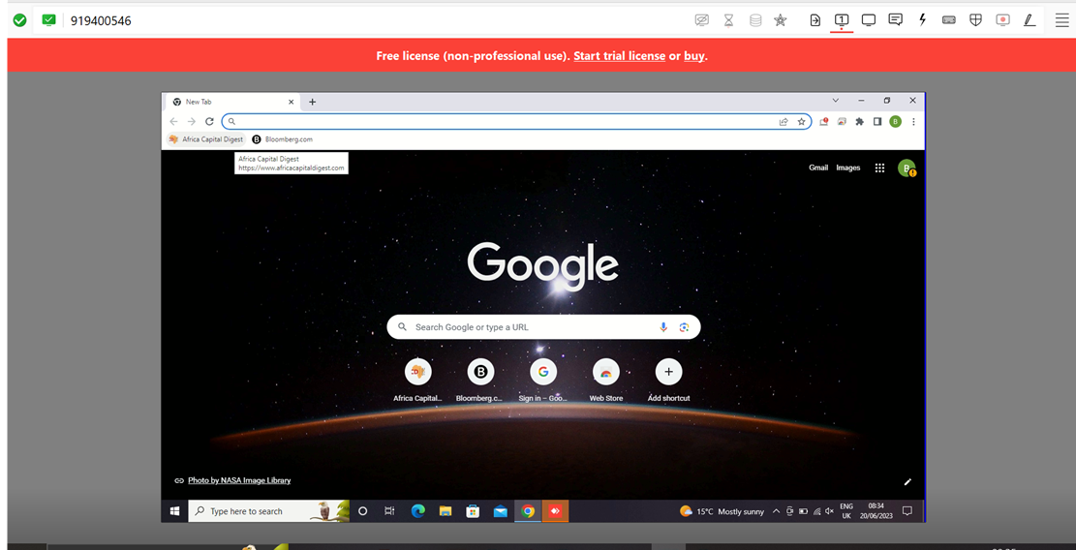Screen dimensions: 1076x550
Task: Click greyed privacy-mode crossed monitor icon
Action: tap(701, 20)
